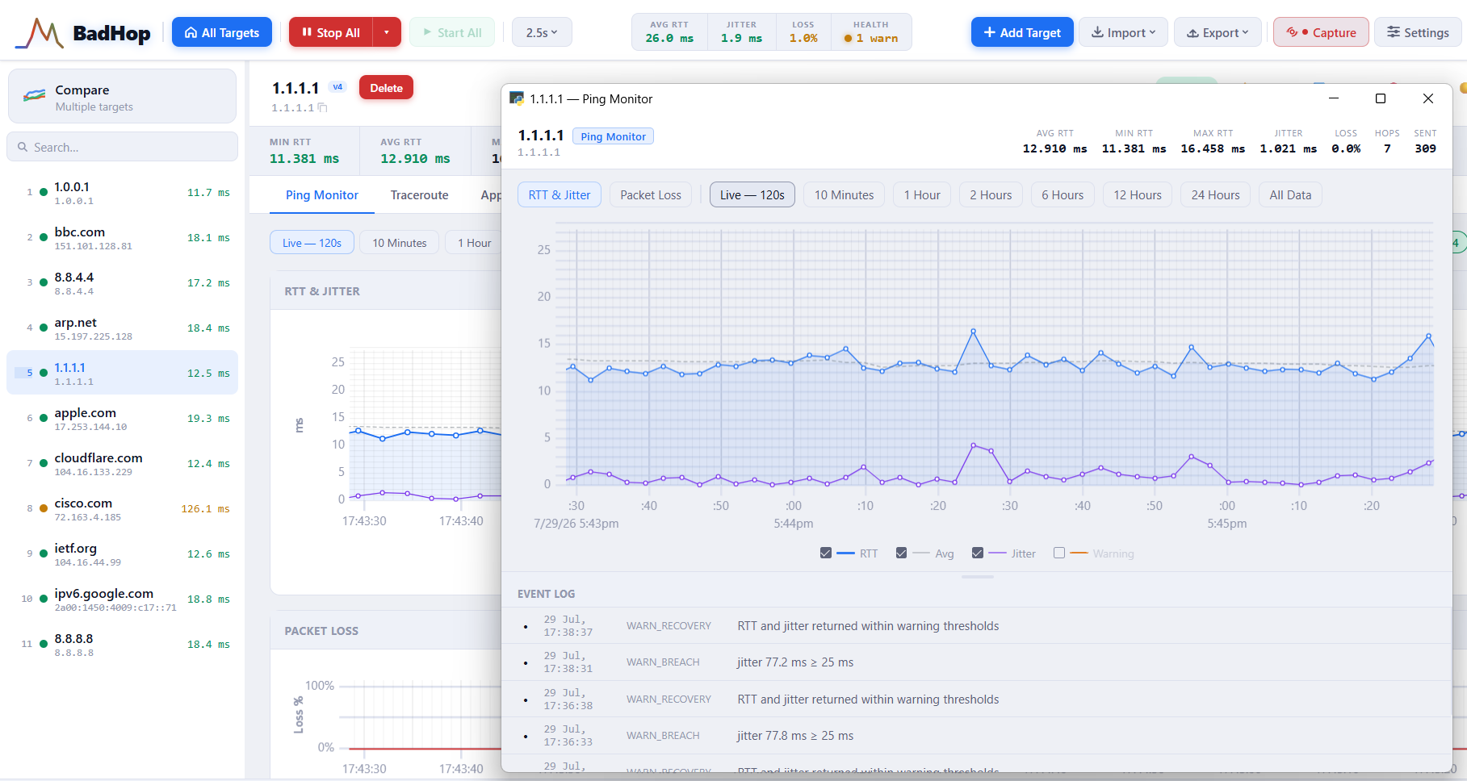Click the search magnifier icon

coord(23,147)
